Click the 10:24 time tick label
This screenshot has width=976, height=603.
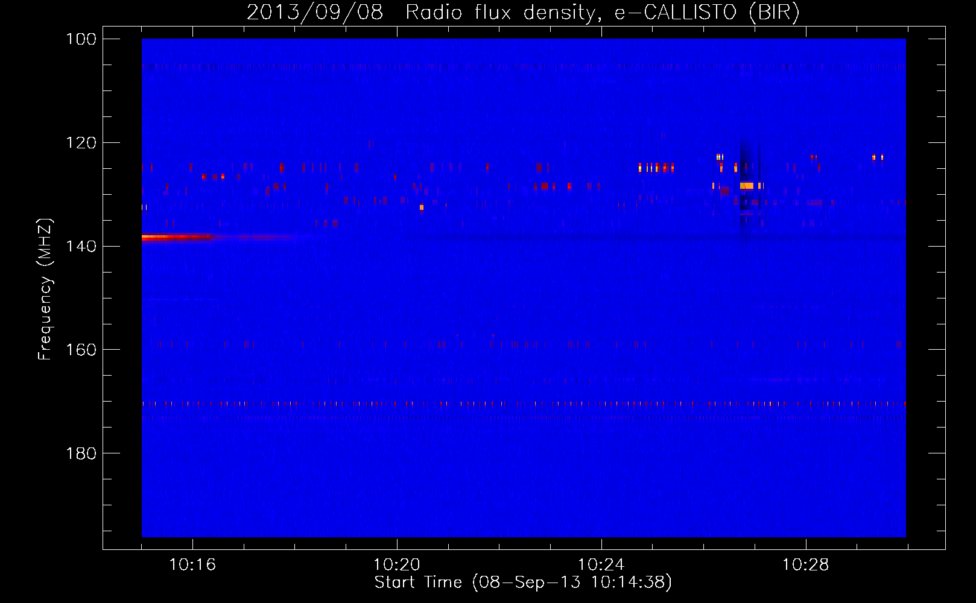601,565
